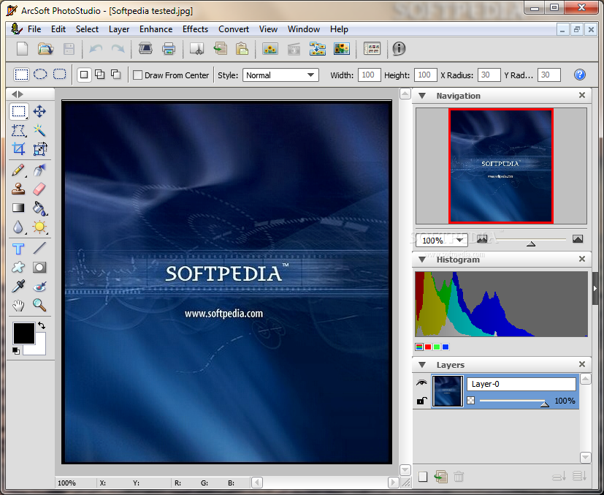Viewport: 604px width, 495px height.
Task: Open the Effects menu
Action: pyautogui.click(x=195, y=29)
